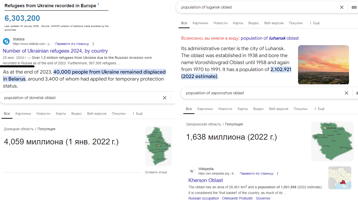358x201 pixels.
Task: Open 'Веб-версия' tab under the donetsk search
Action: click(97, 113)
